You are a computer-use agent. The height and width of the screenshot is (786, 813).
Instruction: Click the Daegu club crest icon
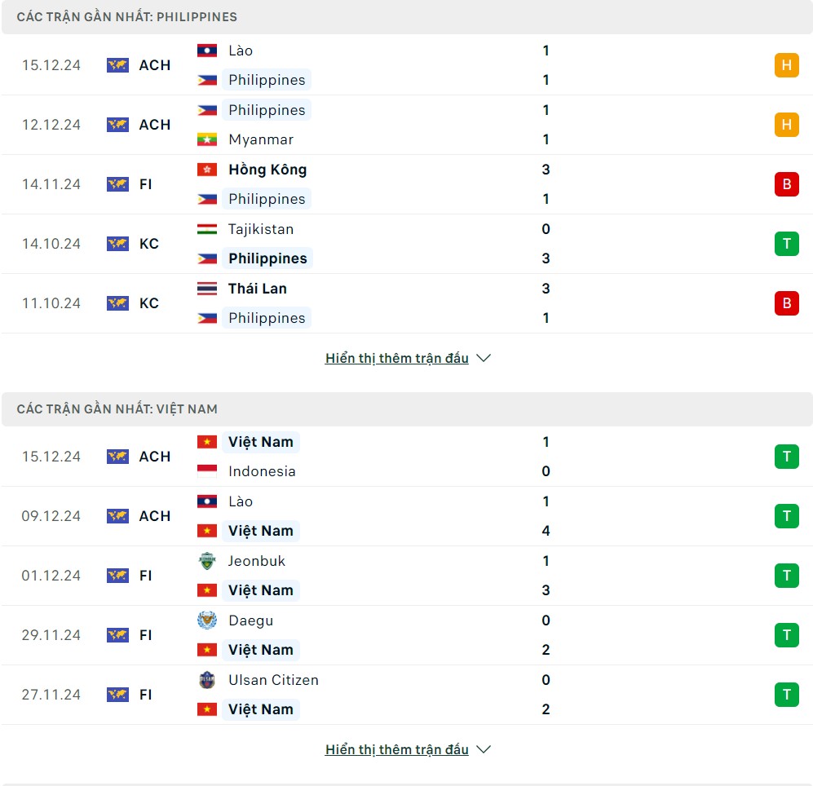207,620
